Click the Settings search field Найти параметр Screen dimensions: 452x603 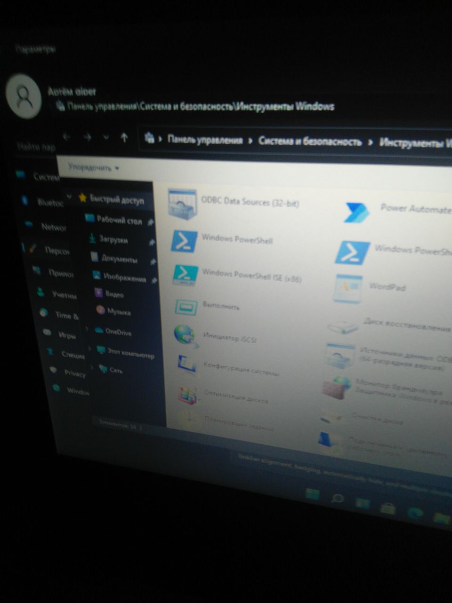(x=35, y=147)
